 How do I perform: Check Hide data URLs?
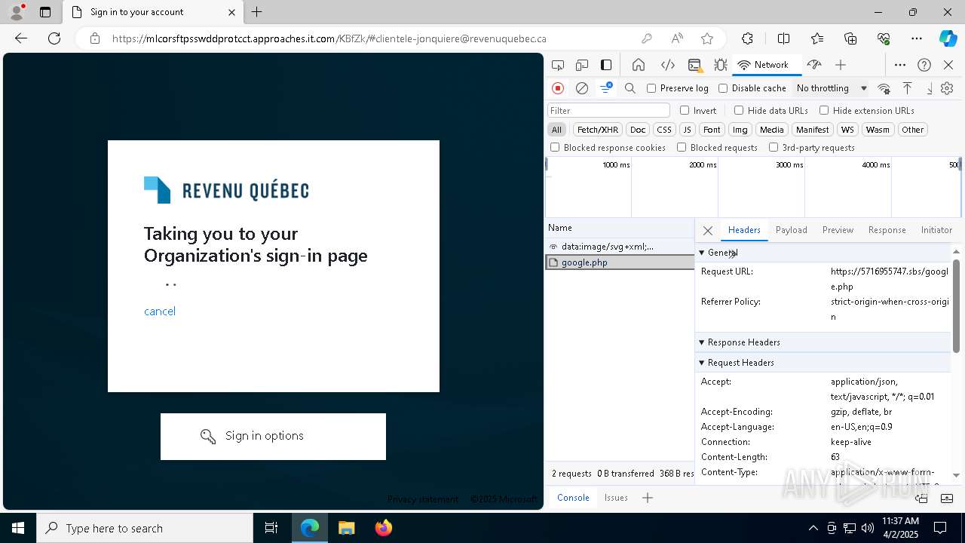coord(739,110)
